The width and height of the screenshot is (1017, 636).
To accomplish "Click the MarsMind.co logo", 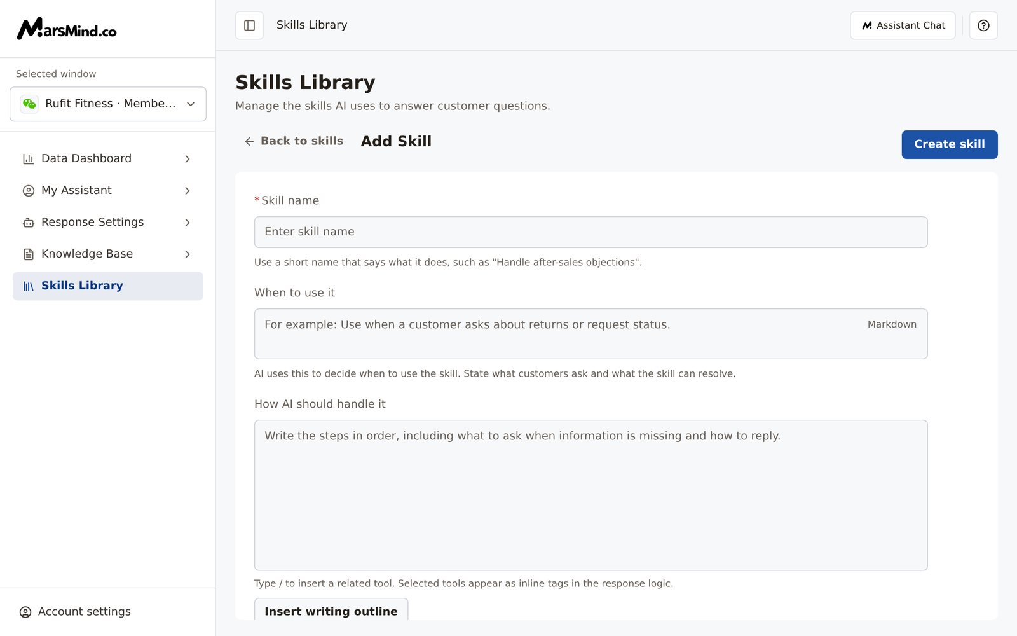I will coord(67,29).
